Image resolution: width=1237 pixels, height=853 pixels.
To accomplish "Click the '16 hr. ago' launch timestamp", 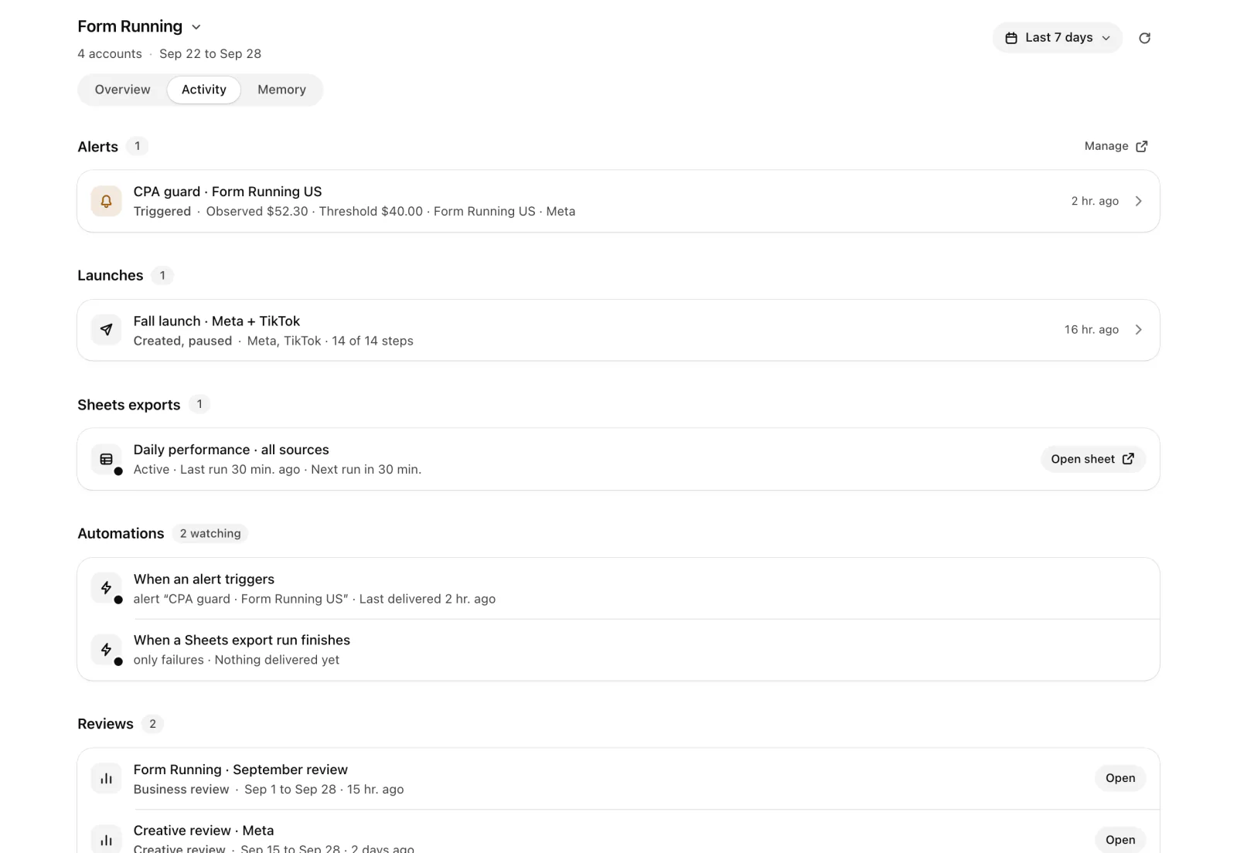I will tap(1092, 330).
